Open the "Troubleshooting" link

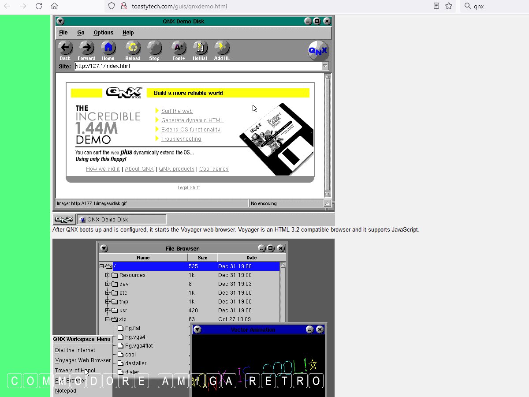181,139
